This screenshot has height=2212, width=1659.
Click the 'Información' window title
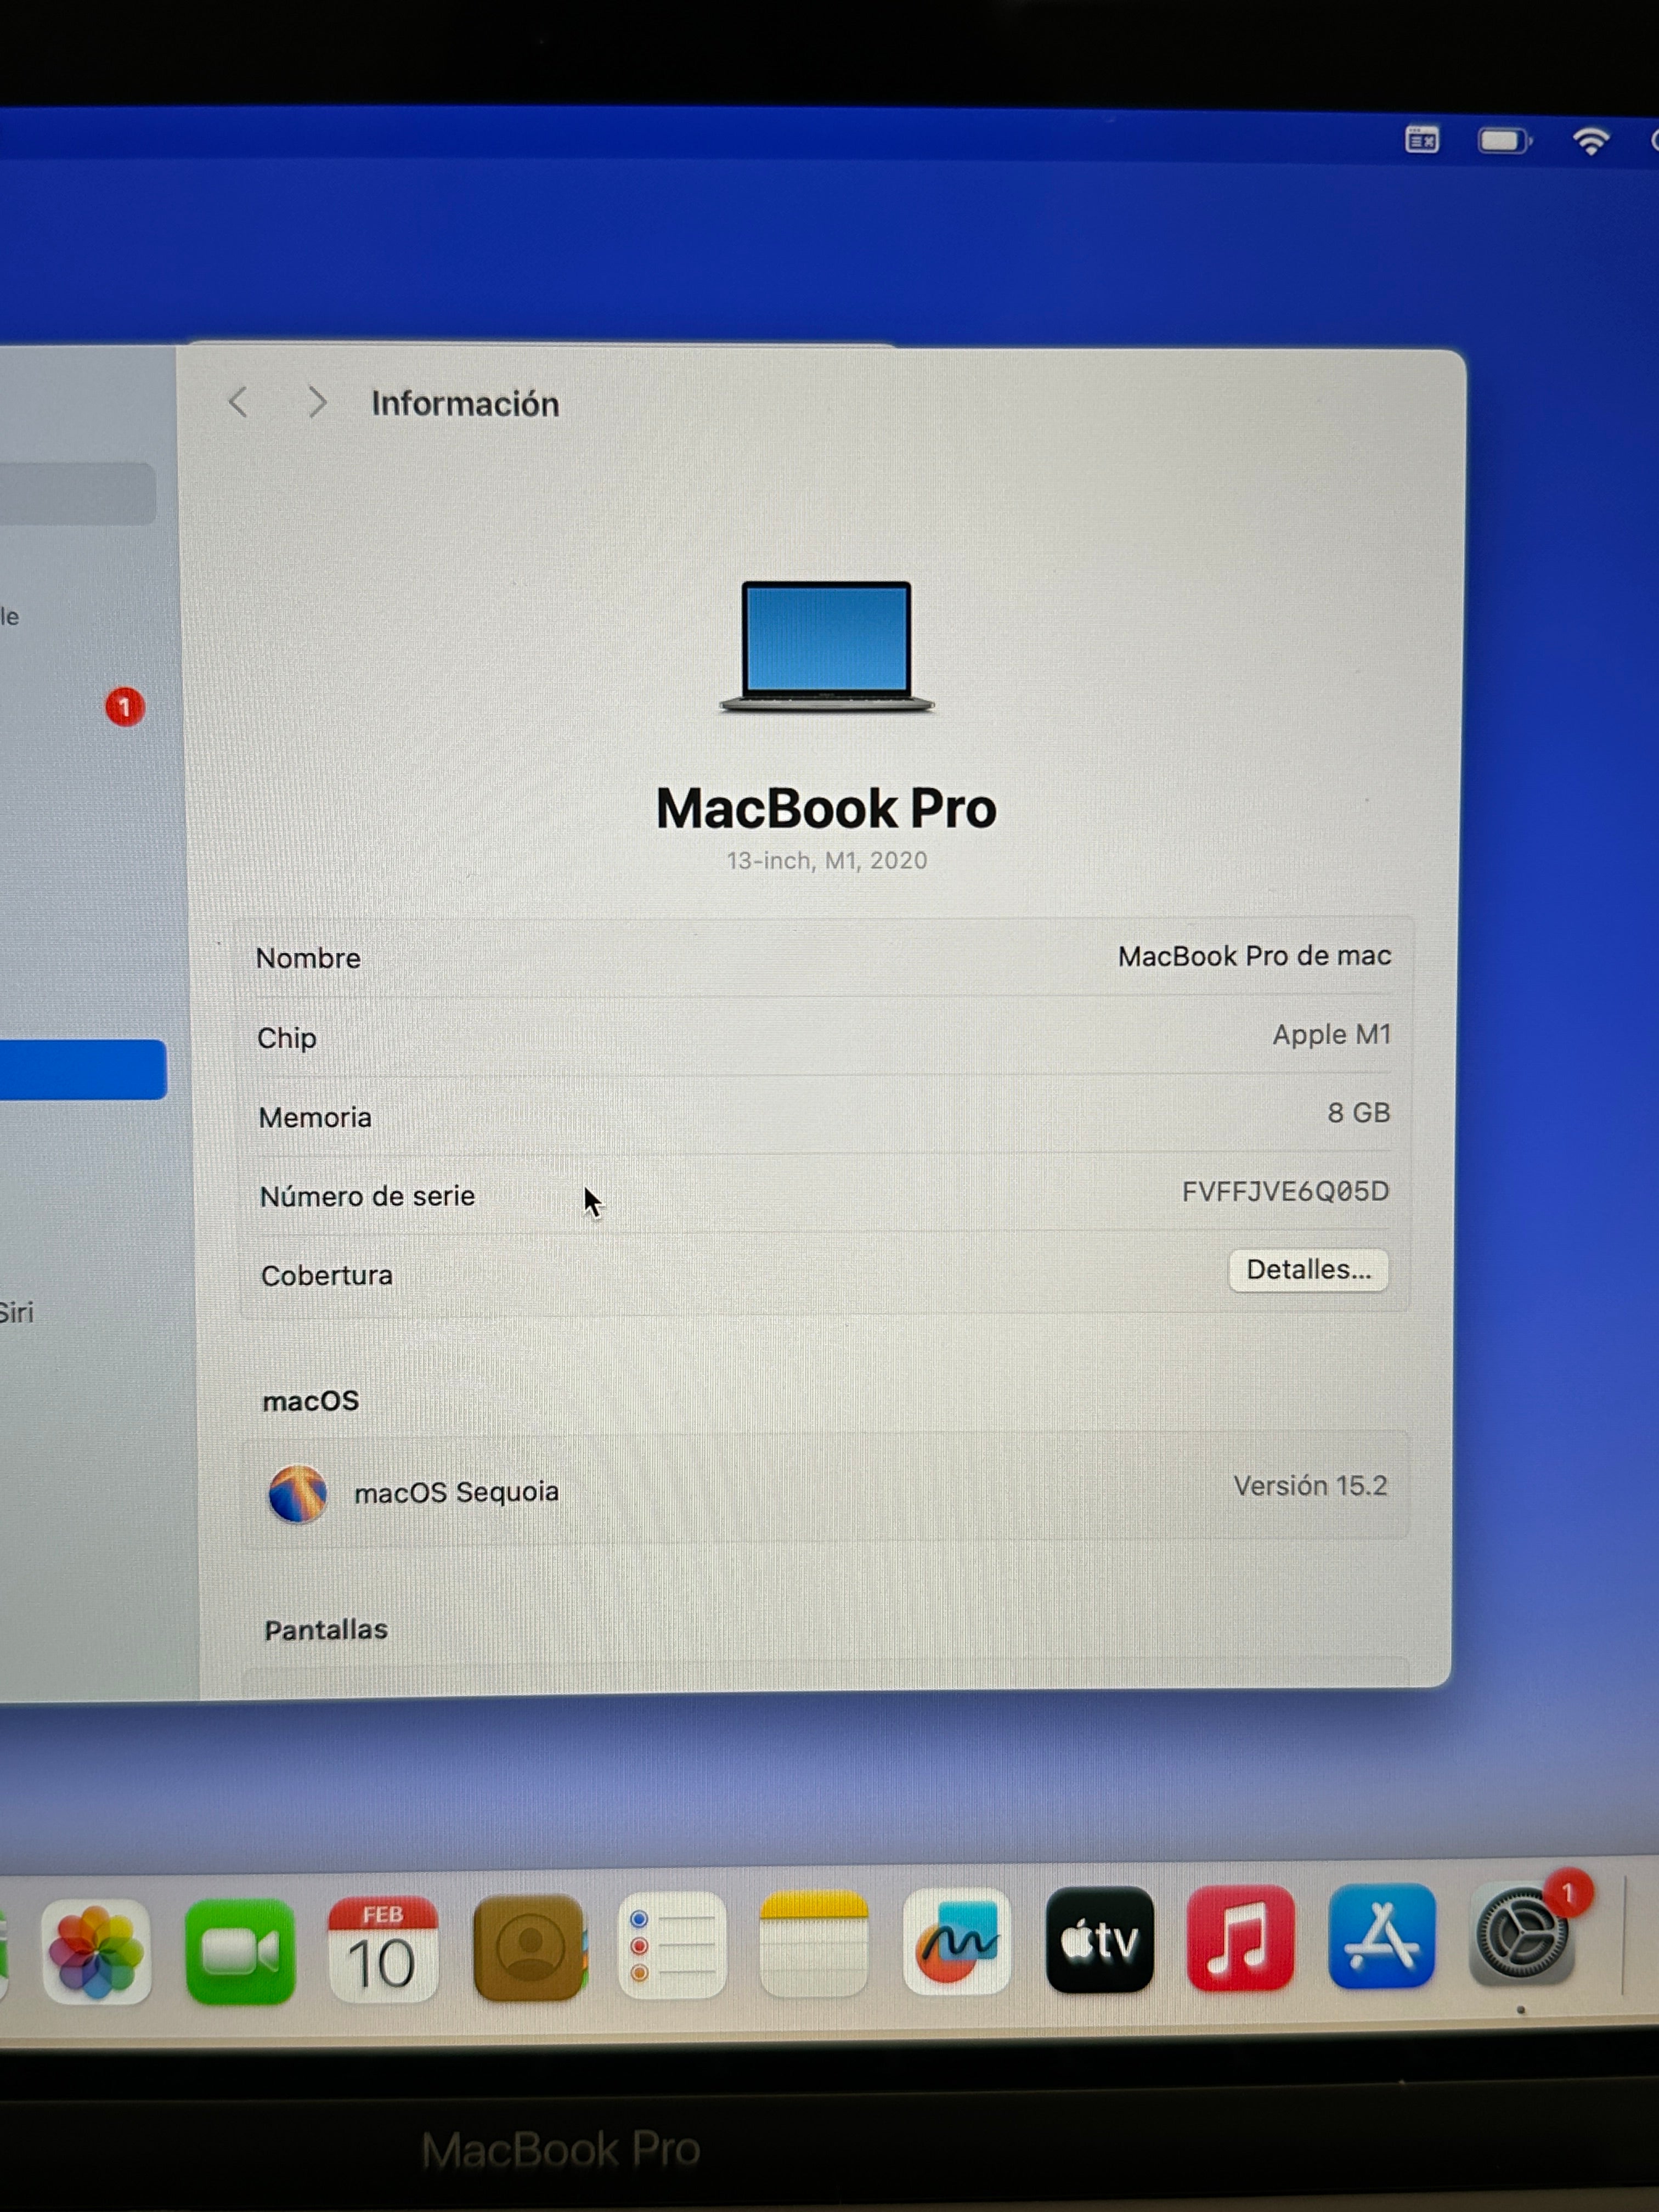pos(465,404)
